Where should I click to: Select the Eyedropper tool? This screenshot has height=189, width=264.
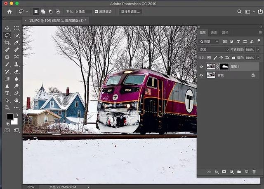(x=16, y=42)
